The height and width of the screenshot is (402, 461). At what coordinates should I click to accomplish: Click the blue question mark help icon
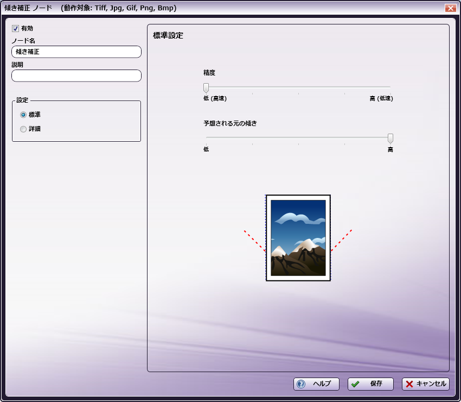(x=301, y=384)
